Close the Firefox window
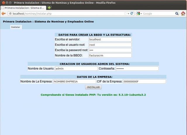Viewport: 187px width, 135px height. 4,3
